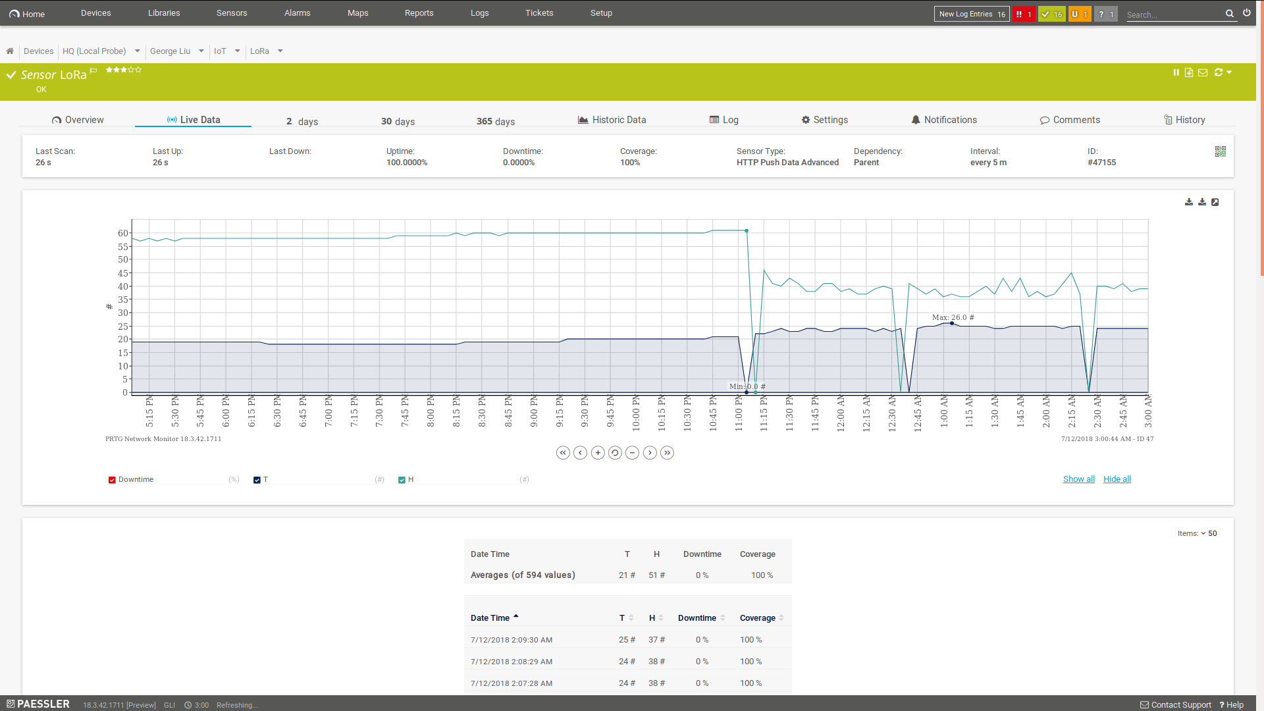Image resolution: width=1264 pixels, height=711 pixels.
Task: Click the QR code icon
Action: tap(1221, 151)
